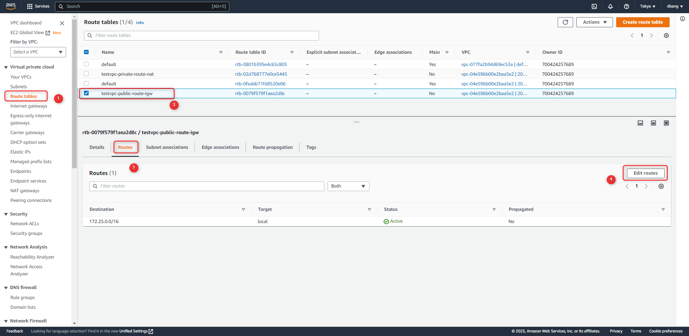Sort by Route table ID column arrow

pyautogui.click(x=292, y=52)
